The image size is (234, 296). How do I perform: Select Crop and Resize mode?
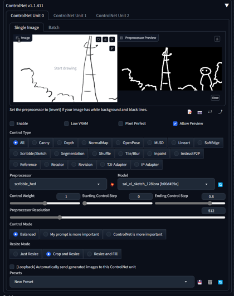coord(63,254)
